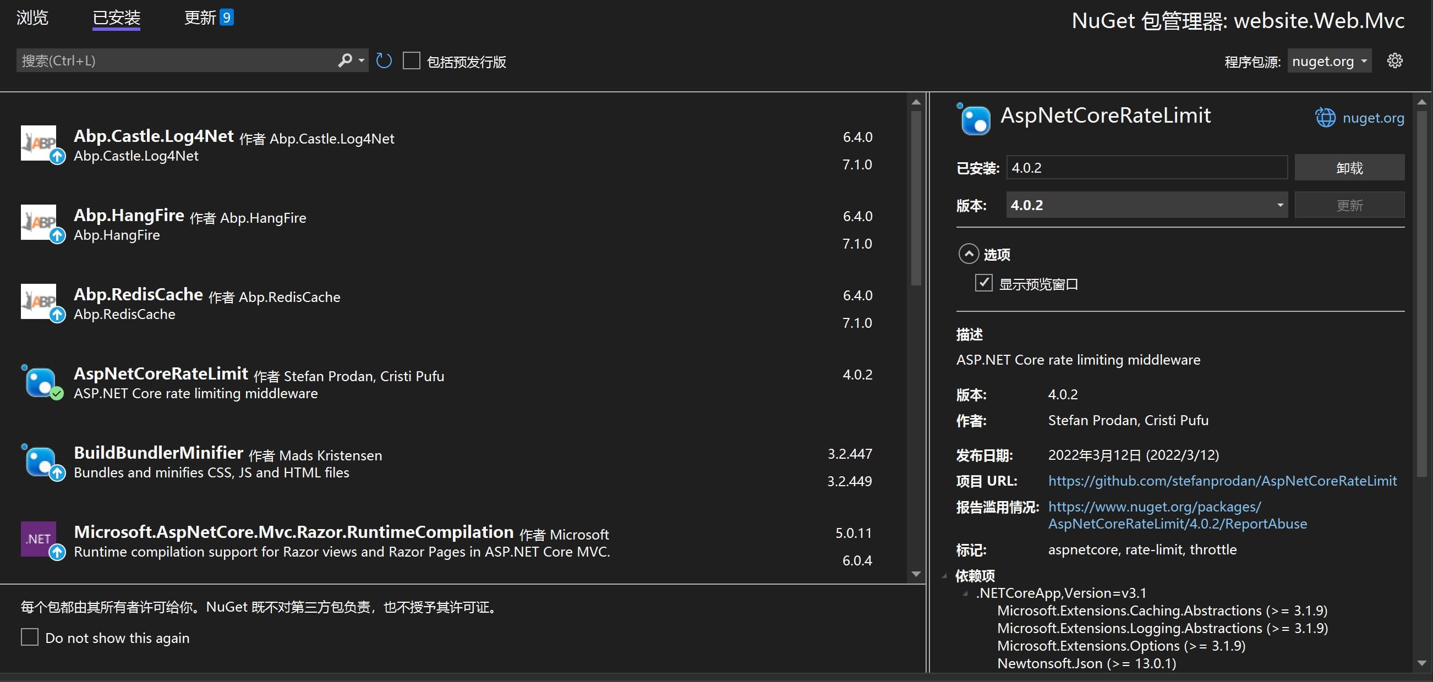
Task: Click the refresh icon next to search
Action: point(384,61)
